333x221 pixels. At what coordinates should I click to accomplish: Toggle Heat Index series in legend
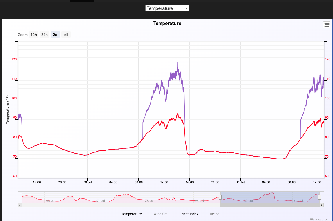pos(187,214)
